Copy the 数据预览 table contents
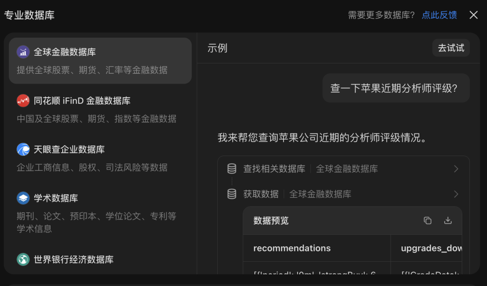 click(427, 220)
